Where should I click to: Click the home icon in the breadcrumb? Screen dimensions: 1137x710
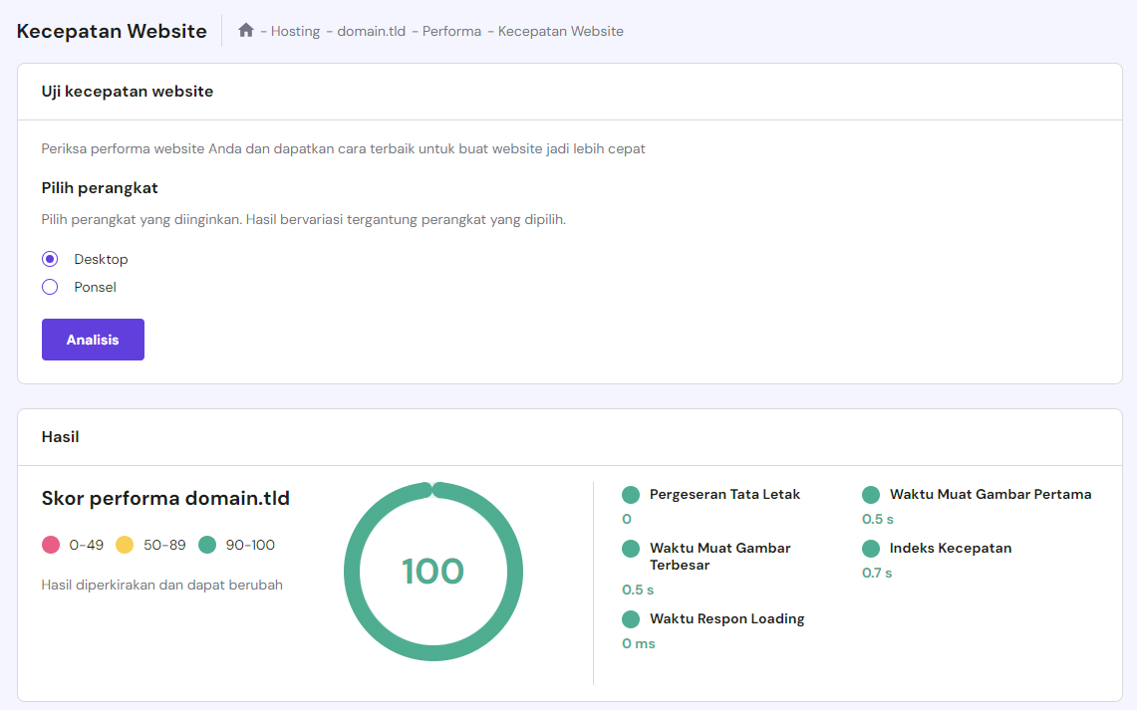click(x=245, y=30)
